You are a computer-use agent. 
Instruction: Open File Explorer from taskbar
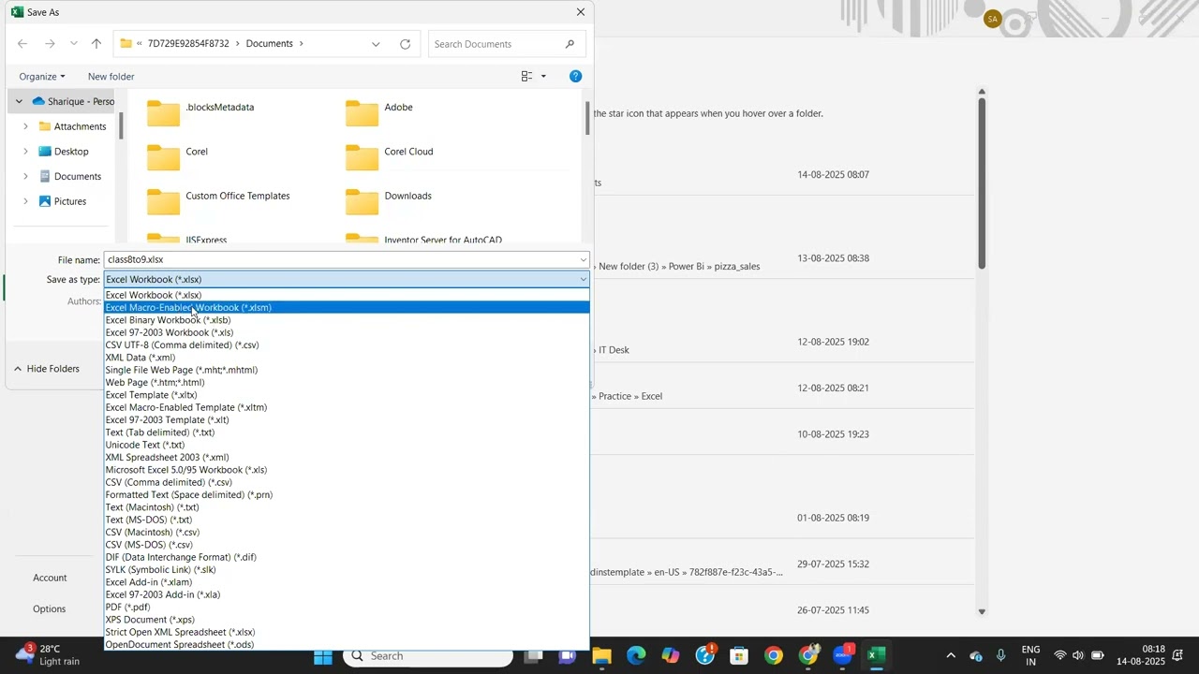point(601,656)
